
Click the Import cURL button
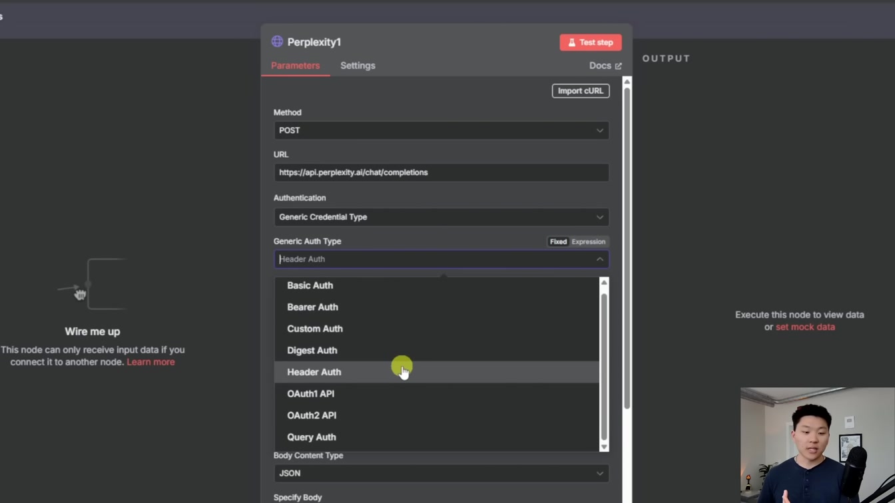click(x=580, y=91)
